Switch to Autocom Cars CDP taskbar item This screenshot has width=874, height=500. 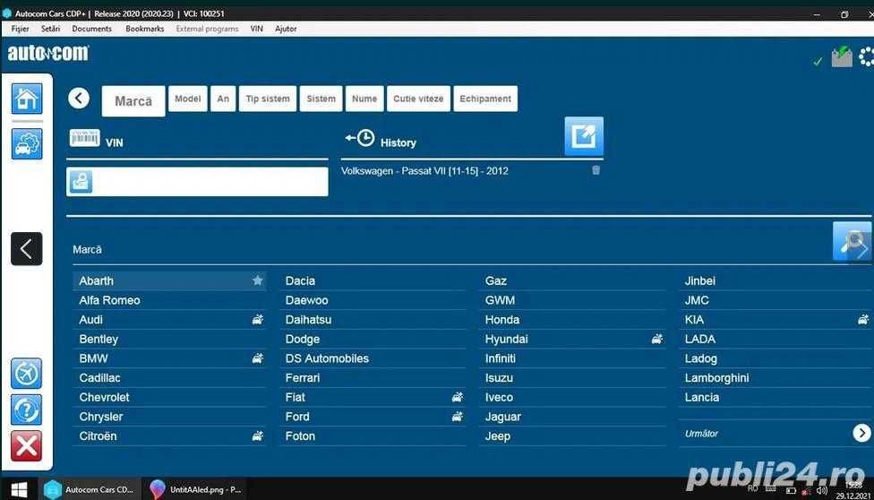click(90, 489)
